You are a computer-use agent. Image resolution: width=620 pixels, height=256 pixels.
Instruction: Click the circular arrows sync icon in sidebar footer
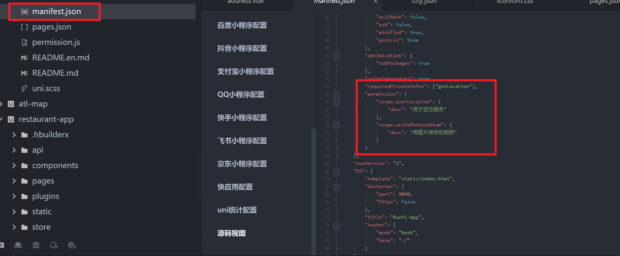click(x=54, y=245)
